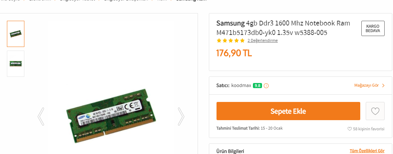Click the 176,90 TL price
The width and height of the screenshot is (393, 154).
click(234, 53)
